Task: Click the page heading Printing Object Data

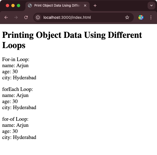Action: point(72,40)
